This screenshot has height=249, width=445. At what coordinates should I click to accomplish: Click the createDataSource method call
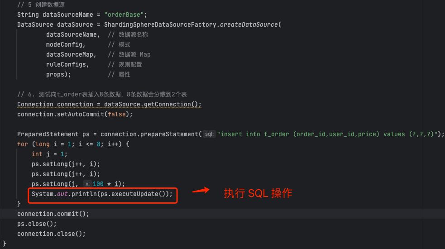pos(249,24)
